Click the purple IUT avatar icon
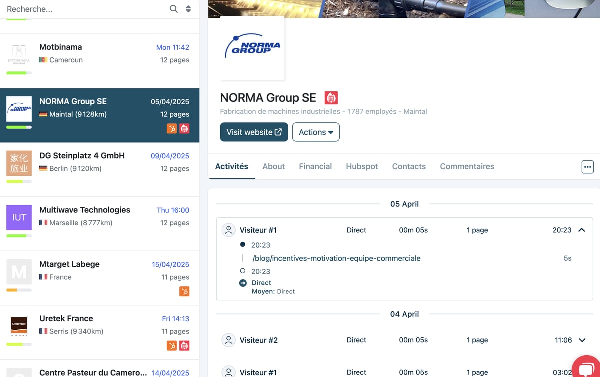This screenshot has height=377, width=600. (19, 217)
